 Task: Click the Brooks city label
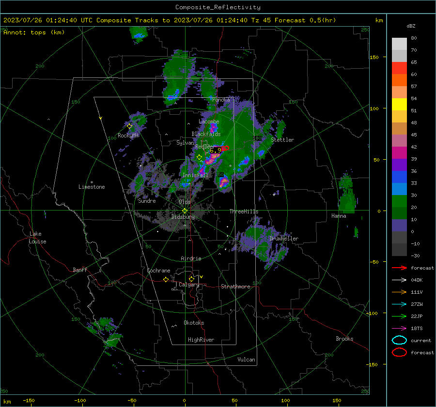[344, 339]
